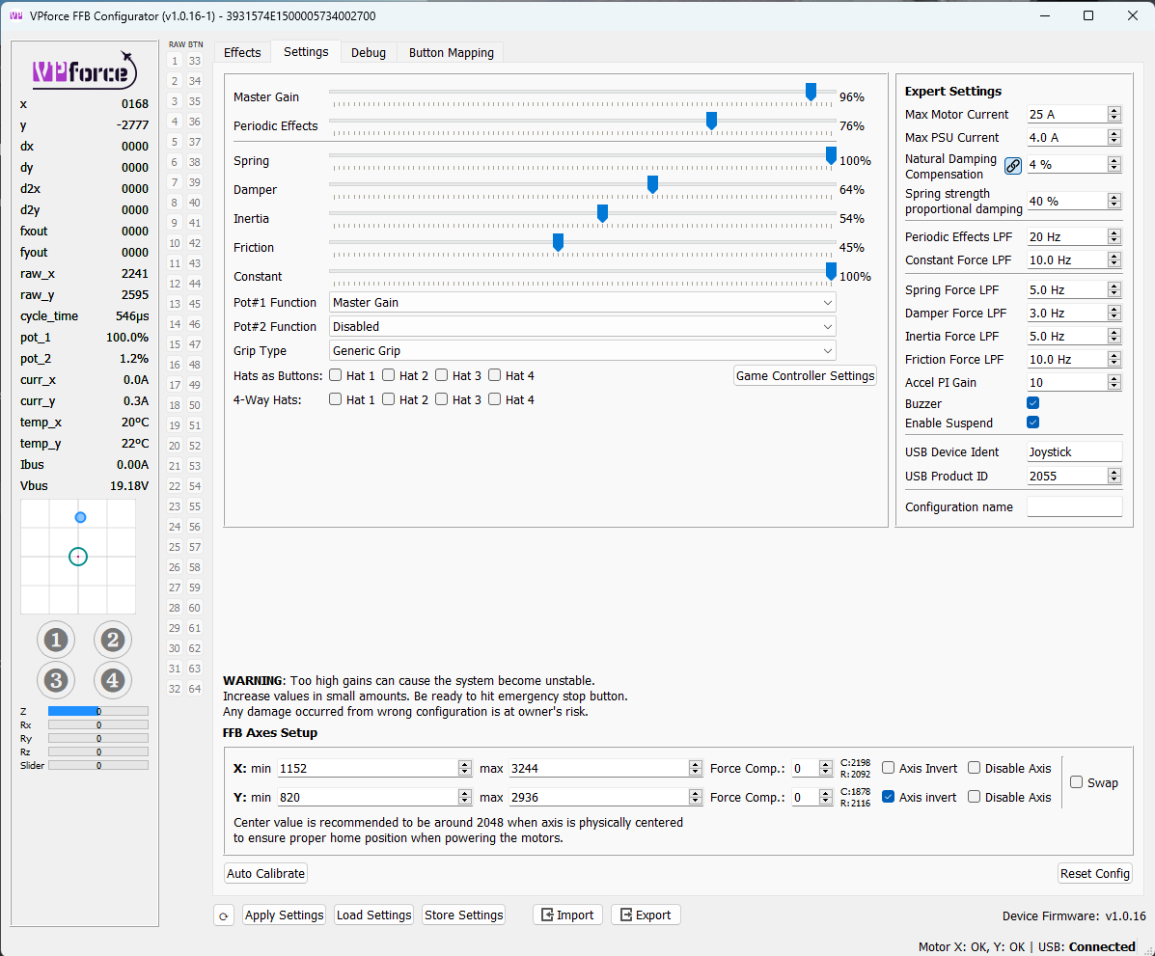Expand the Grip Type dropdown
The image size is (1155, 956).
pyautogui.click(x=582, y=351)
